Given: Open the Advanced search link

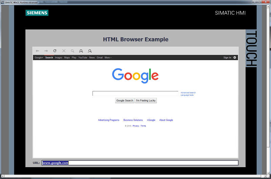Looking at the screenshot, I should pyautogui.click(x=188, y=93).
